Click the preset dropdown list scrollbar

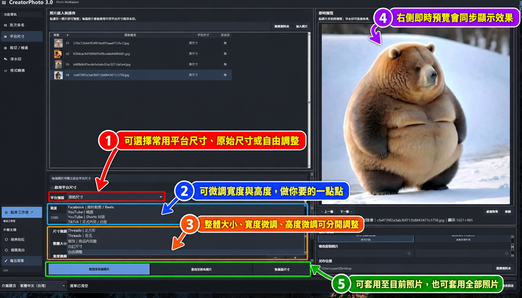(305, 230)
